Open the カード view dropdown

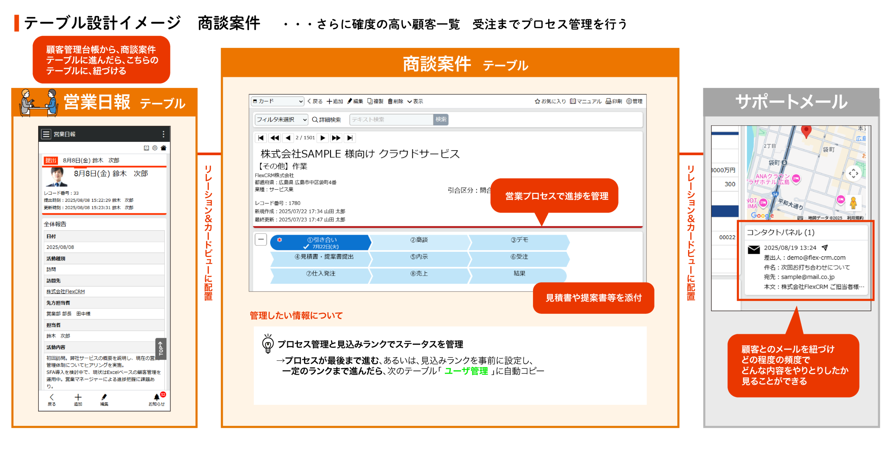tap(277, 102)
